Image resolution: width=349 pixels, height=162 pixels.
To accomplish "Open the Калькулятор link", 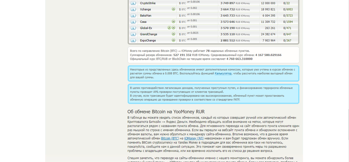I will coord(223,74).
